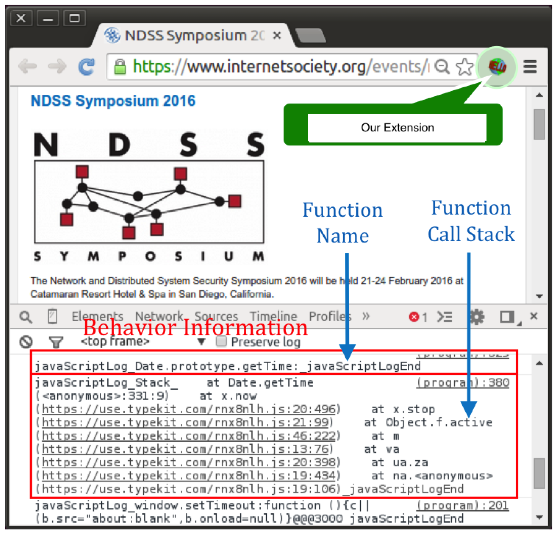Screen dimensions: 556x533
Task: Click the DevTools inspect magnifier icon
Action: click(x=26, y=317)
